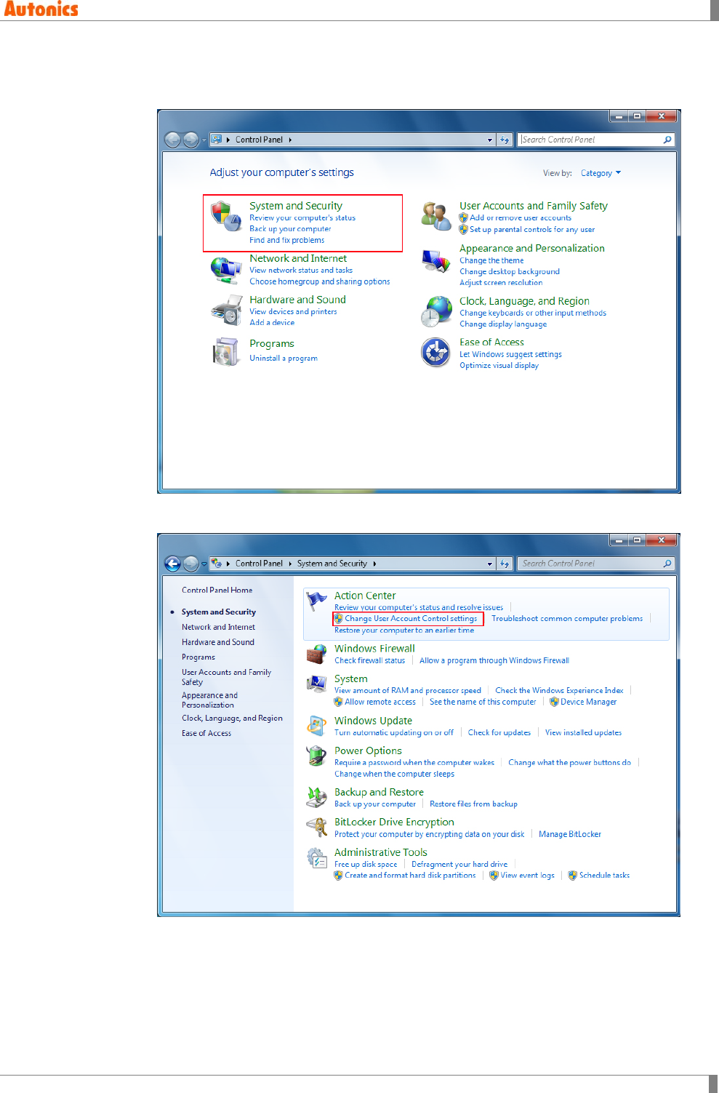Click refresh button in System and Security window
Screen dimensions: 719x1093
coord(505,564)
